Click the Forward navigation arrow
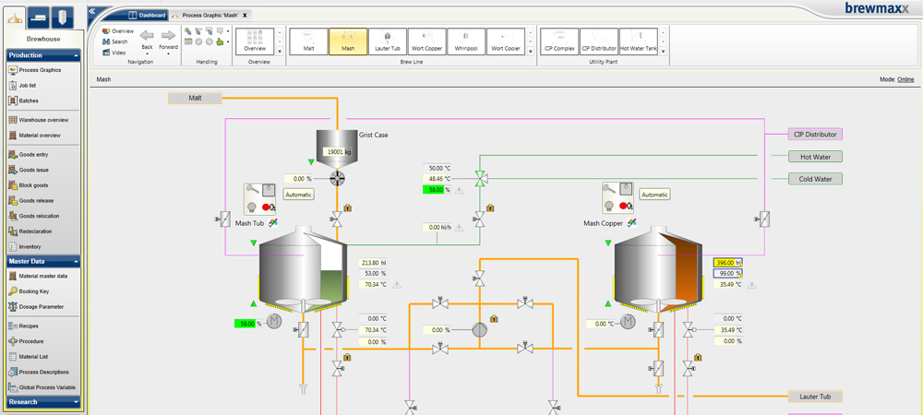Screen dimensions: 923x415 (x=168, y=35)
